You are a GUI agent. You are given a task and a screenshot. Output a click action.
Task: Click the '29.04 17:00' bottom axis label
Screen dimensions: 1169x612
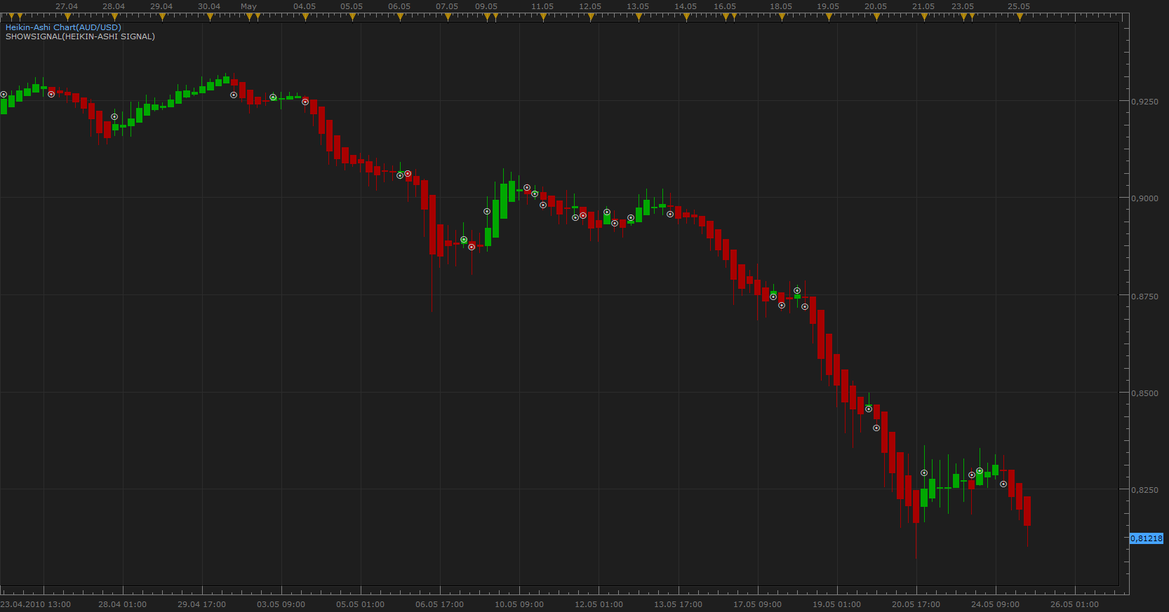click(202, 604)
